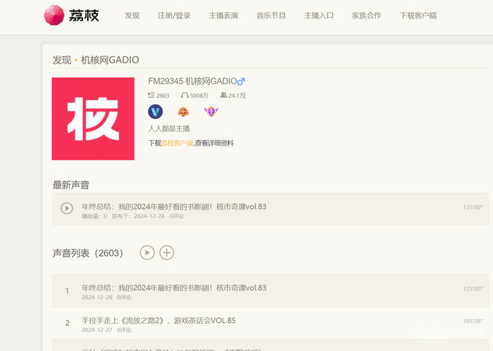Screen dimensions: 493x351
Task: Go to 主播表演 in top navigation
Action: coord(223,15)
